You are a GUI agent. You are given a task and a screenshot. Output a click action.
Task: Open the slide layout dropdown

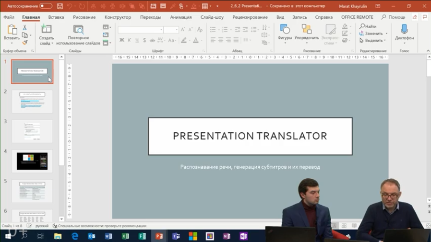click(107, 27)
